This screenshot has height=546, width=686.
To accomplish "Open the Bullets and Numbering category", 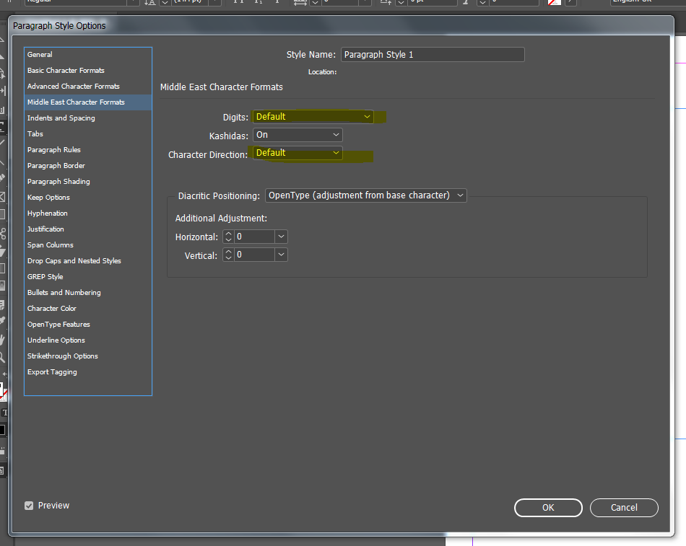I will (x=88, y=293).
